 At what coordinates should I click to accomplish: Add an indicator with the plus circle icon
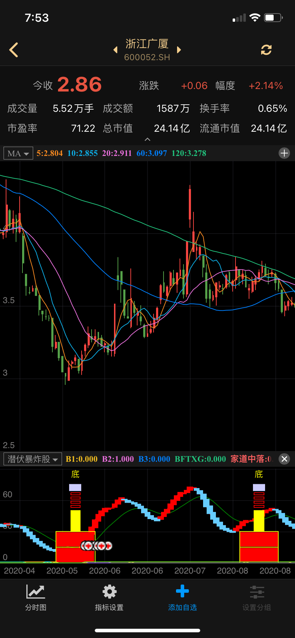(284, 153)
